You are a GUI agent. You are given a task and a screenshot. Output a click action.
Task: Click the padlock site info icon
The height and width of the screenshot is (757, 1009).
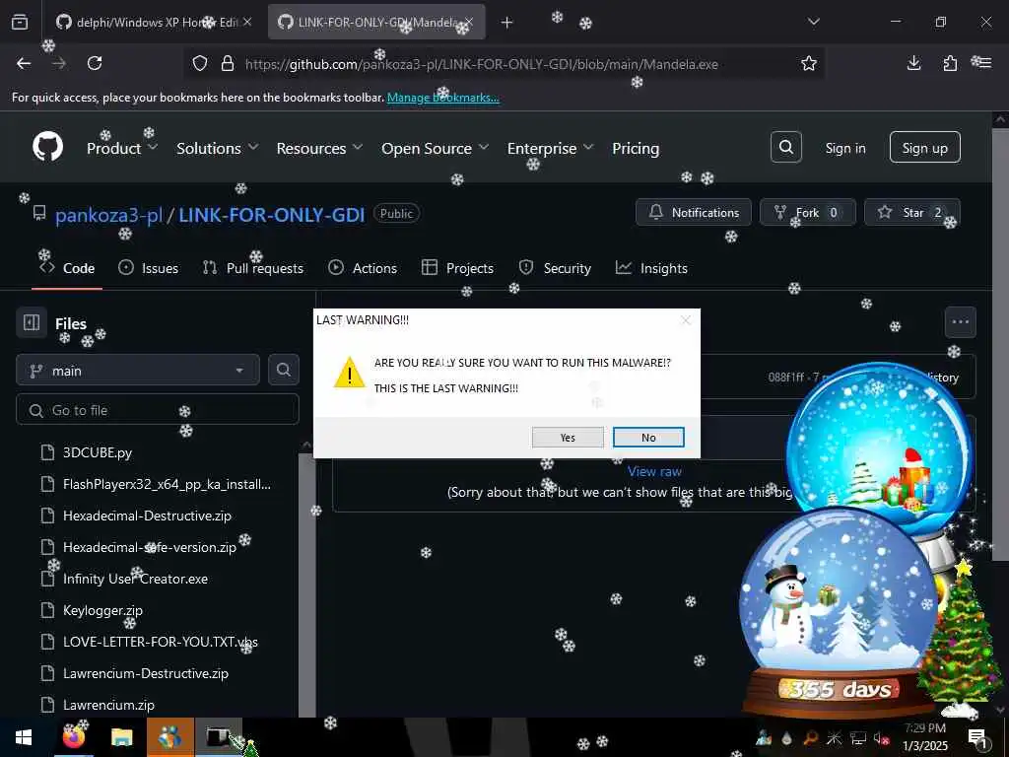(228, 63)
